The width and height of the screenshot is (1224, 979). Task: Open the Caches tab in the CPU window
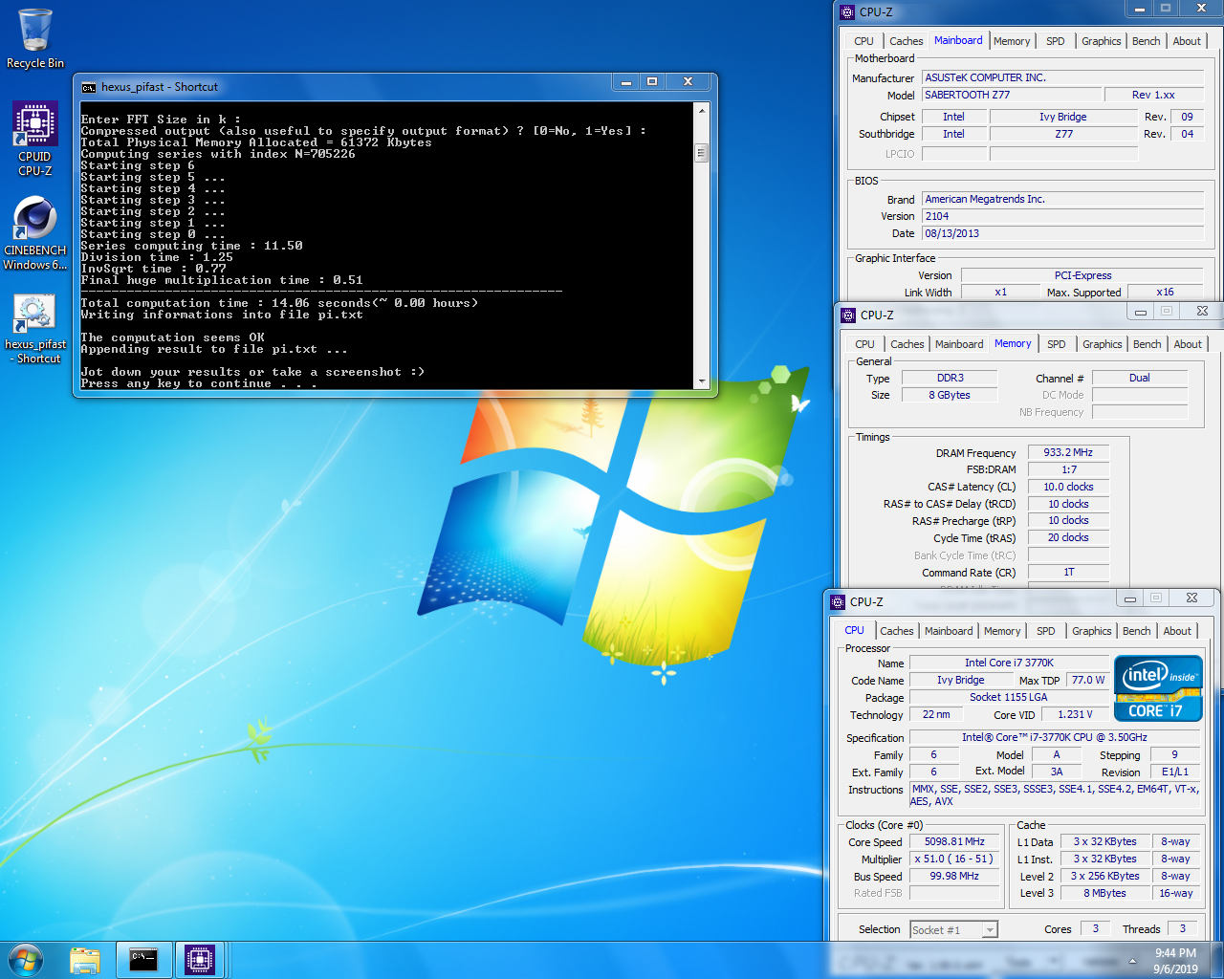(x=896, y=631)
